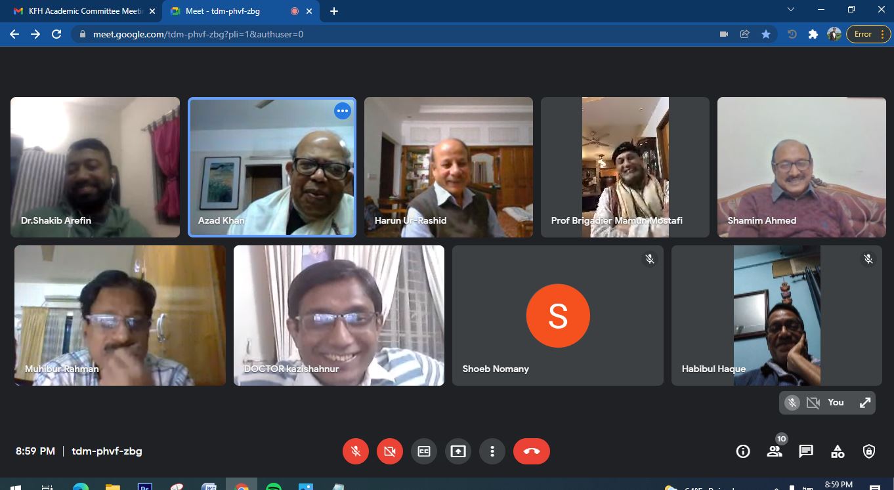Click the browser address bar URL
Screen dimensions: 894x490
(x=197, y=34)
